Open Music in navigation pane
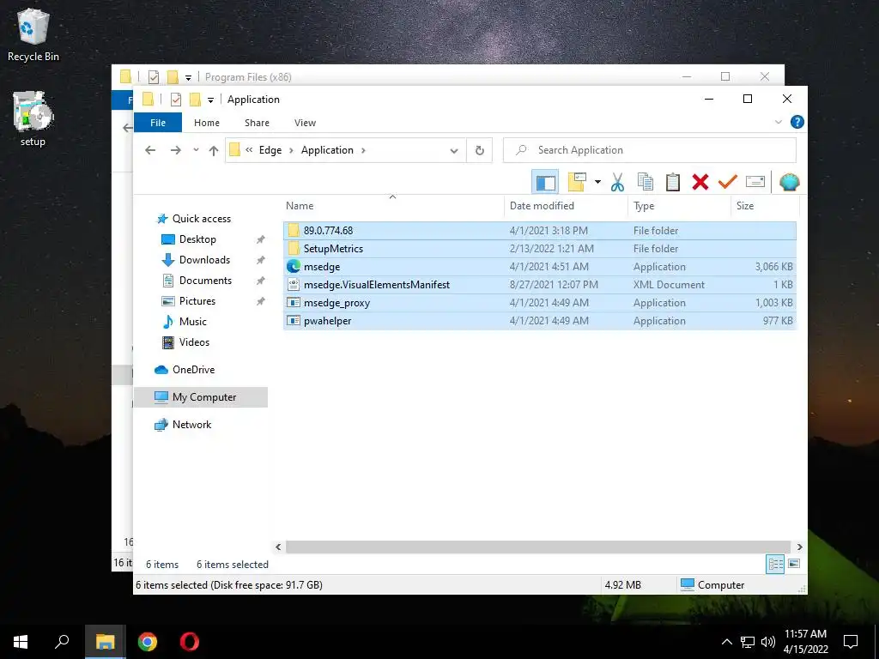The width and height of the screenshot is (879, 659). click(185, 322)
